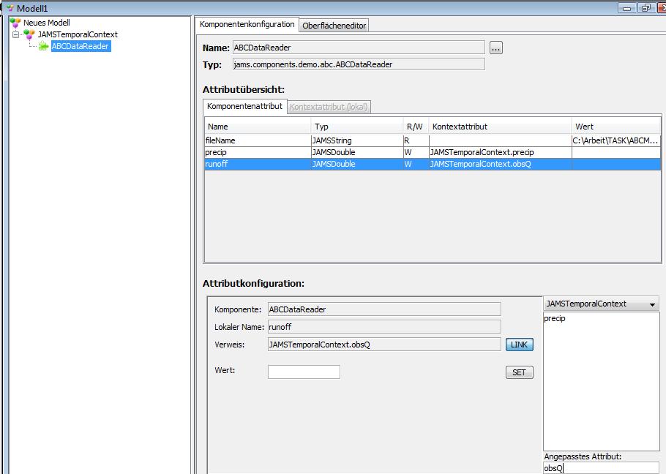Click the Angepasstes Attribut text field

(x=600, y=468)
